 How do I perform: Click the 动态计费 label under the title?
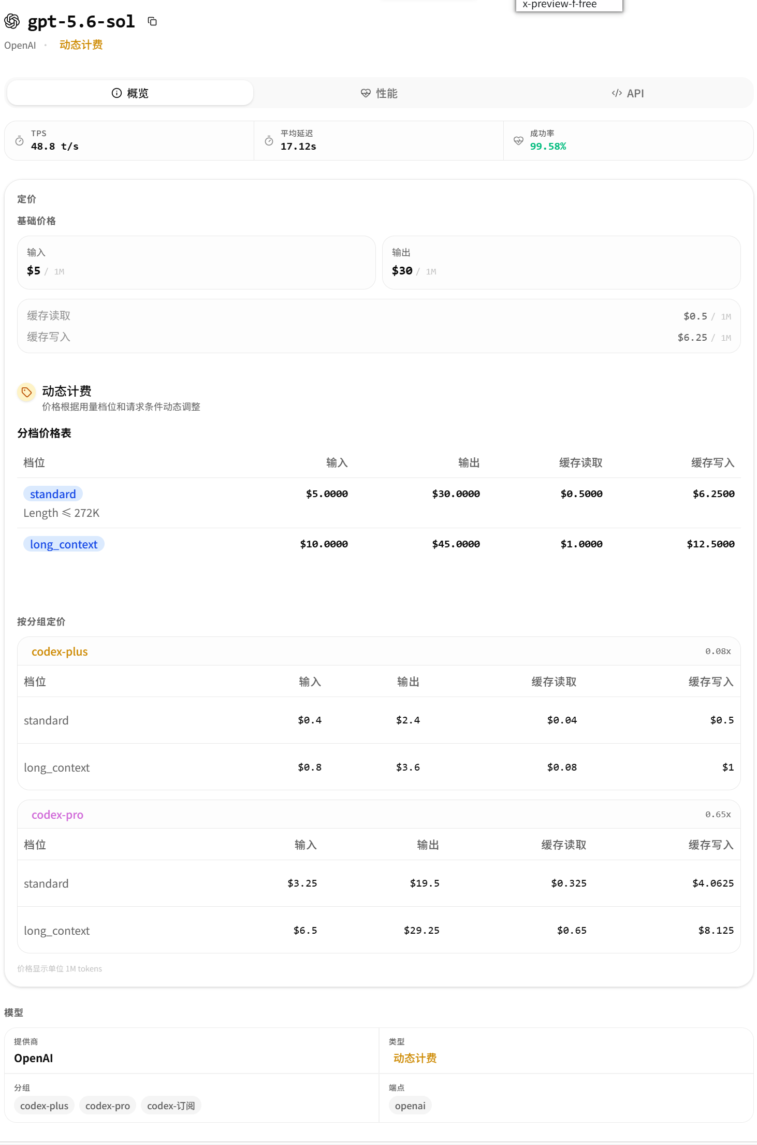click(81, 45)
